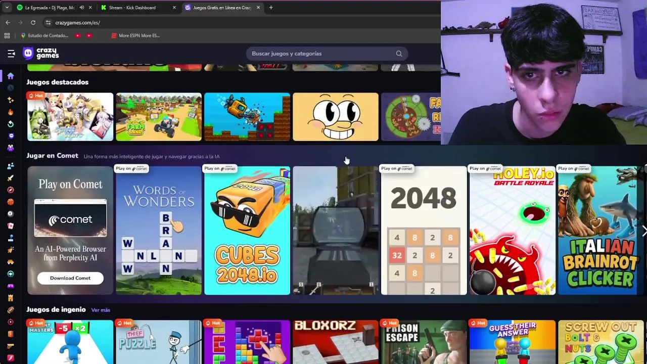Open the Words of Wonders game
The image size is (647, 364).
pyautogui.click(x=159, y=231)
